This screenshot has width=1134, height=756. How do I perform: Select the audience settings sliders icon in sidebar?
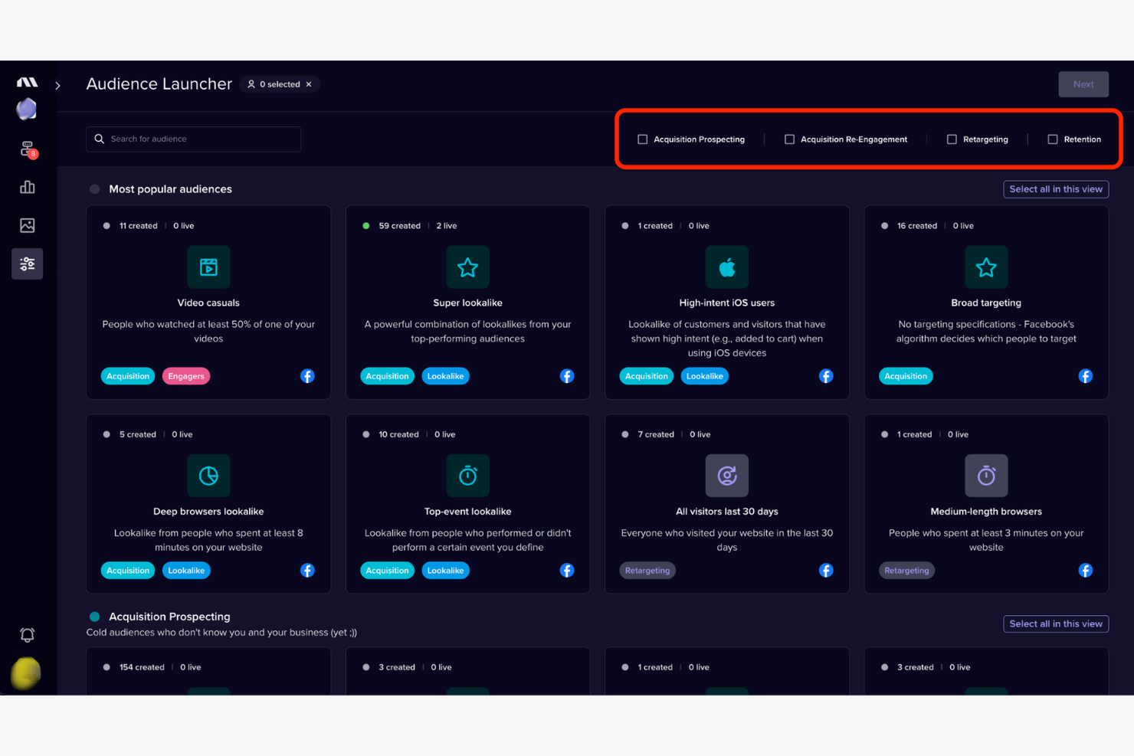click(27, 263)
